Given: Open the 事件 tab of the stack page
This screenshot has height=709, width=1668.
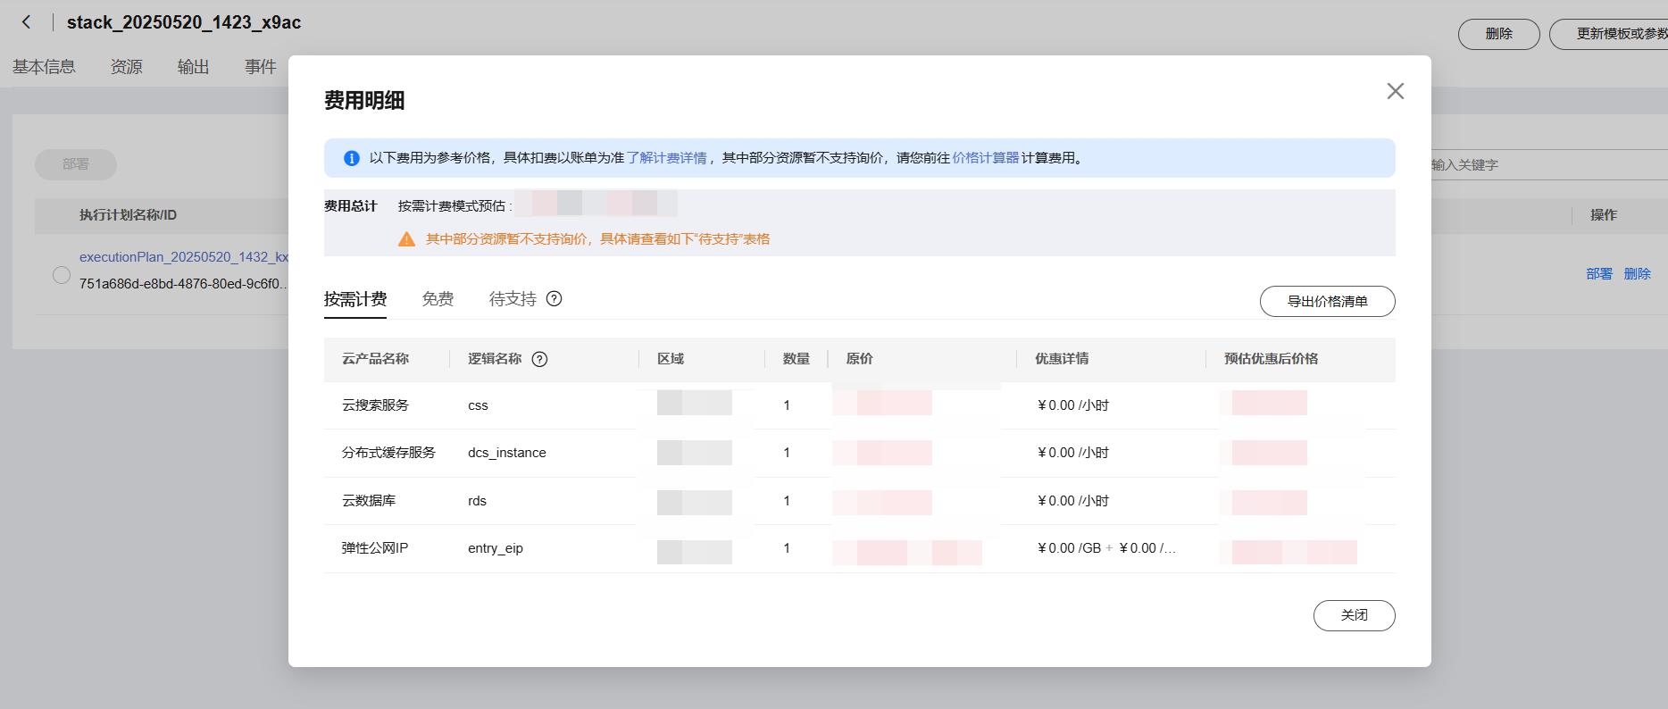Looking at the screenshot, I should 261,67.
